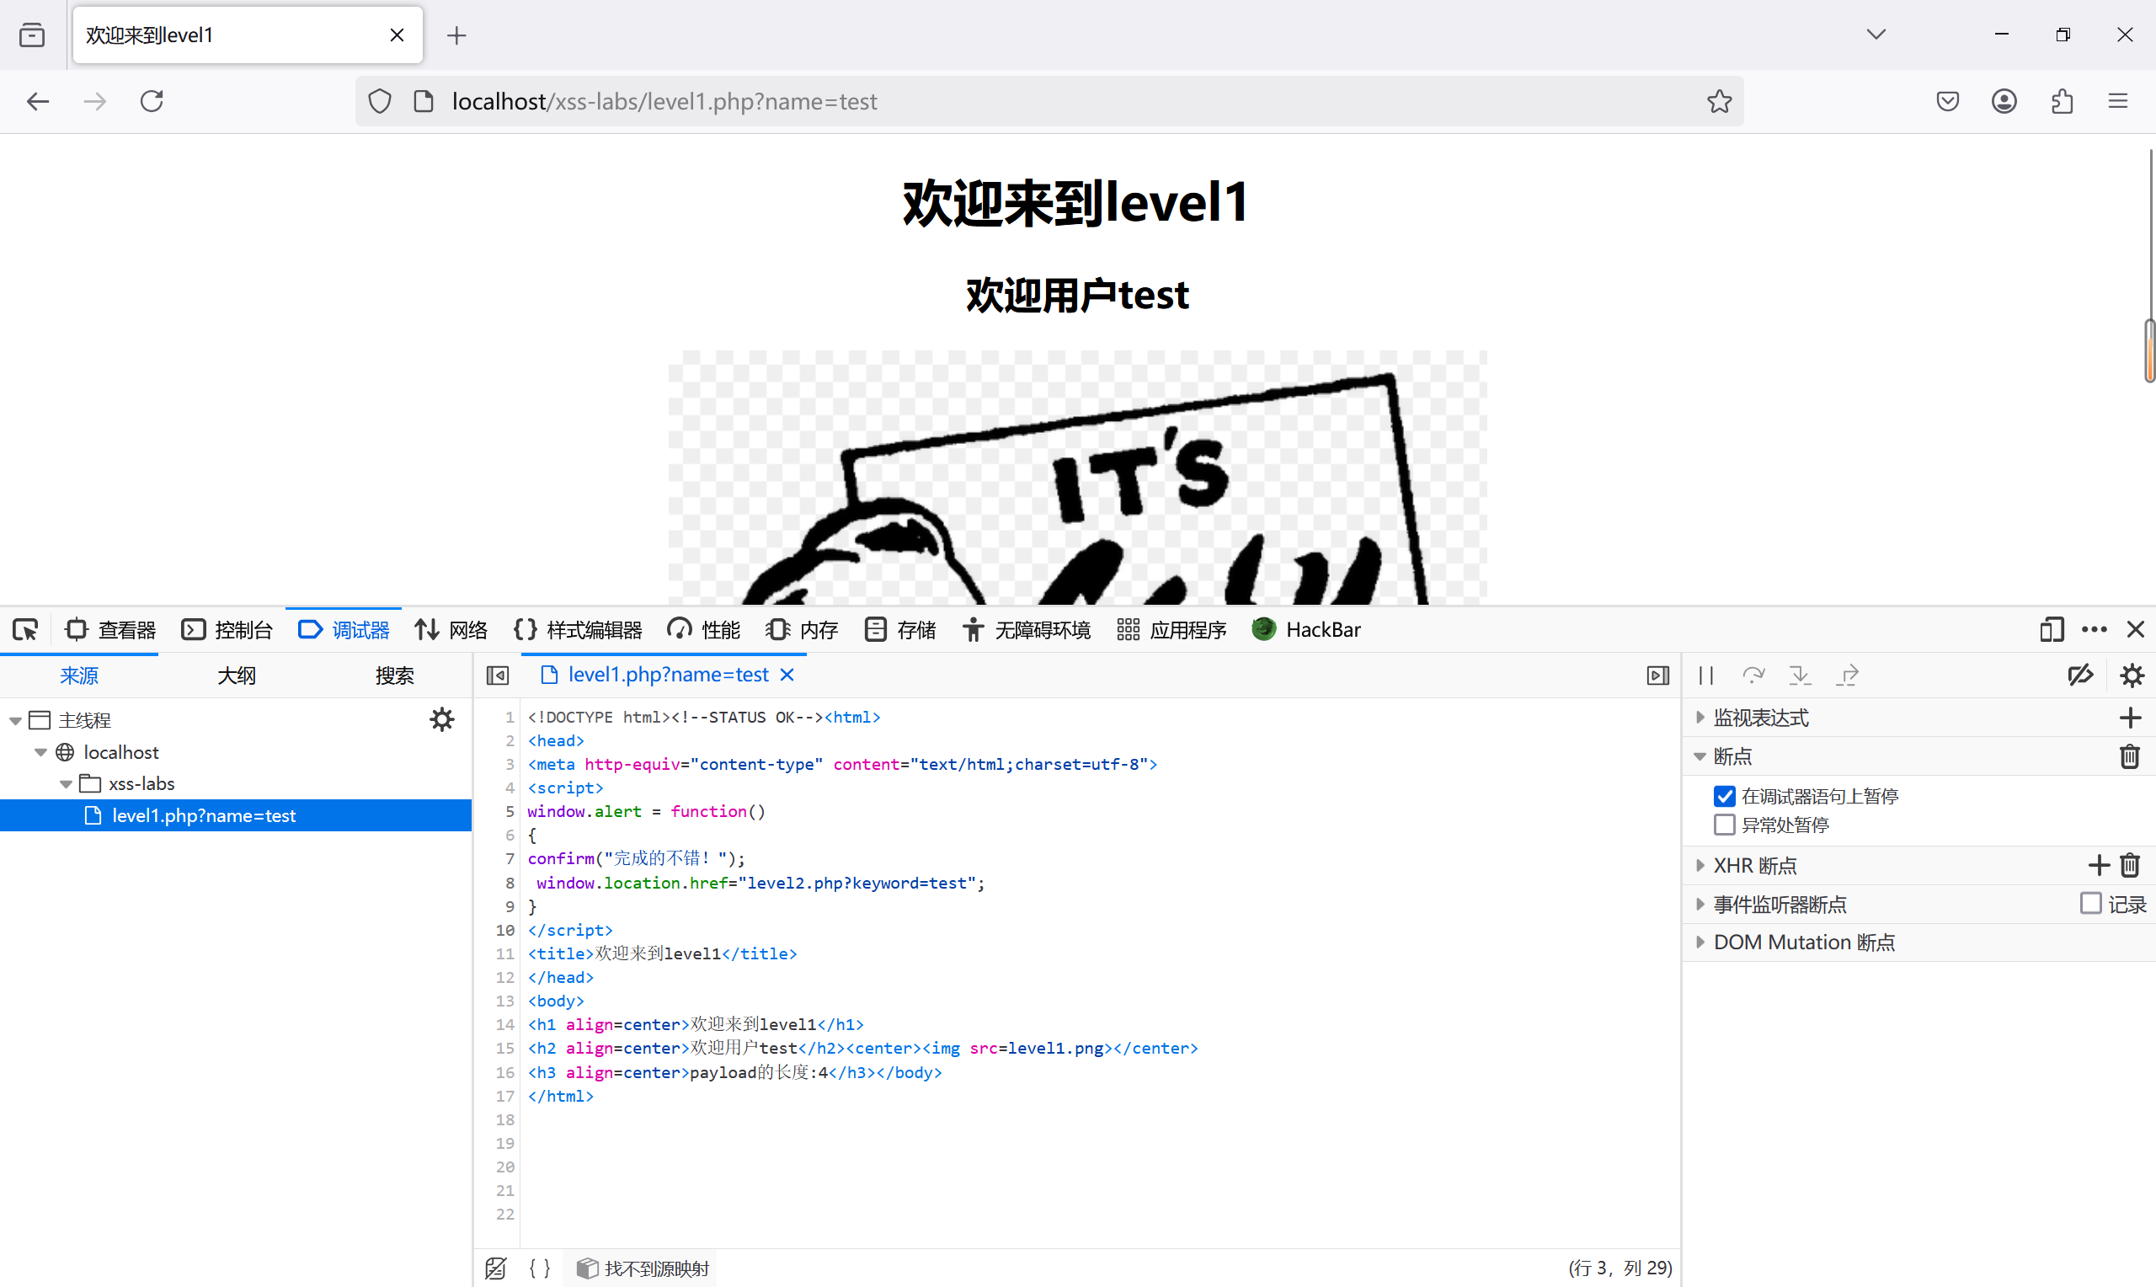The width and height of the screenshot is (2156, 1287).
Task: Click the step in icon in debugger
Action: pyautogui.click(x=1800, y=675)
